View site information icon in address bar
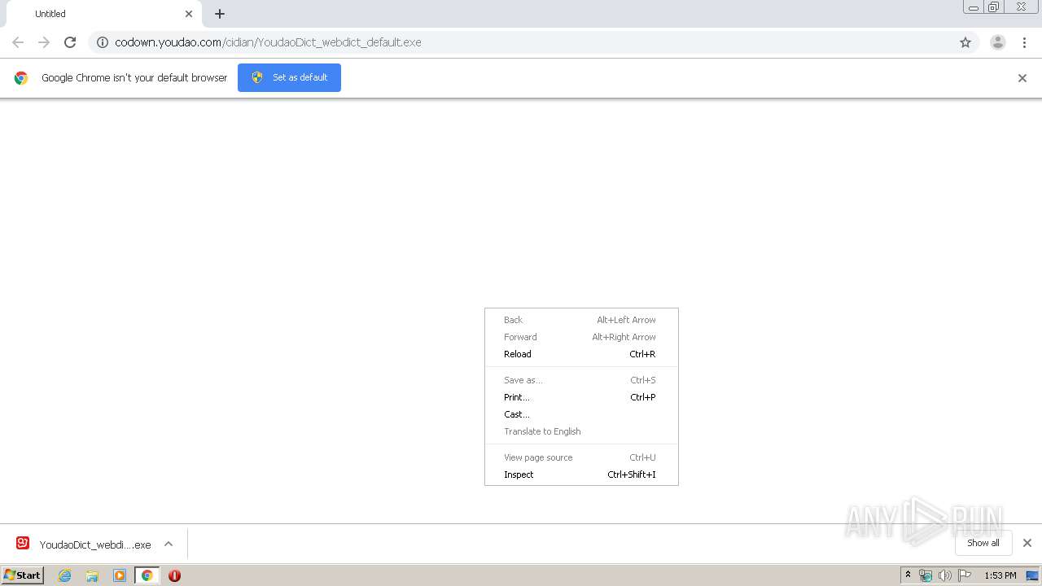 coord(103,42)
